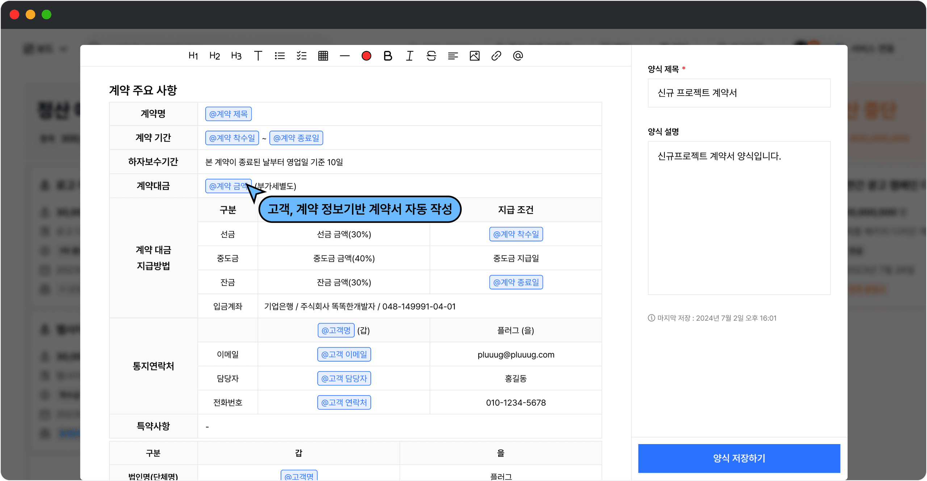Image resolution: width=927 pixels, height=481 pixels.
Task: Insert a horizontal divider line
Action: click(345, 56)
